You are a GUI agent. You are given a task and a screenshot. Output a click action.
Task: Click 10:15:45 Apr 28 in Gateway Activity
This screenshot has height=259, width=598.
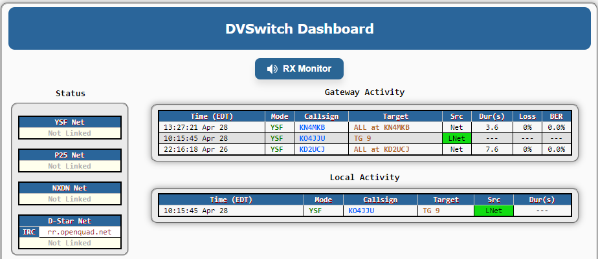click(x=212, y=138)
